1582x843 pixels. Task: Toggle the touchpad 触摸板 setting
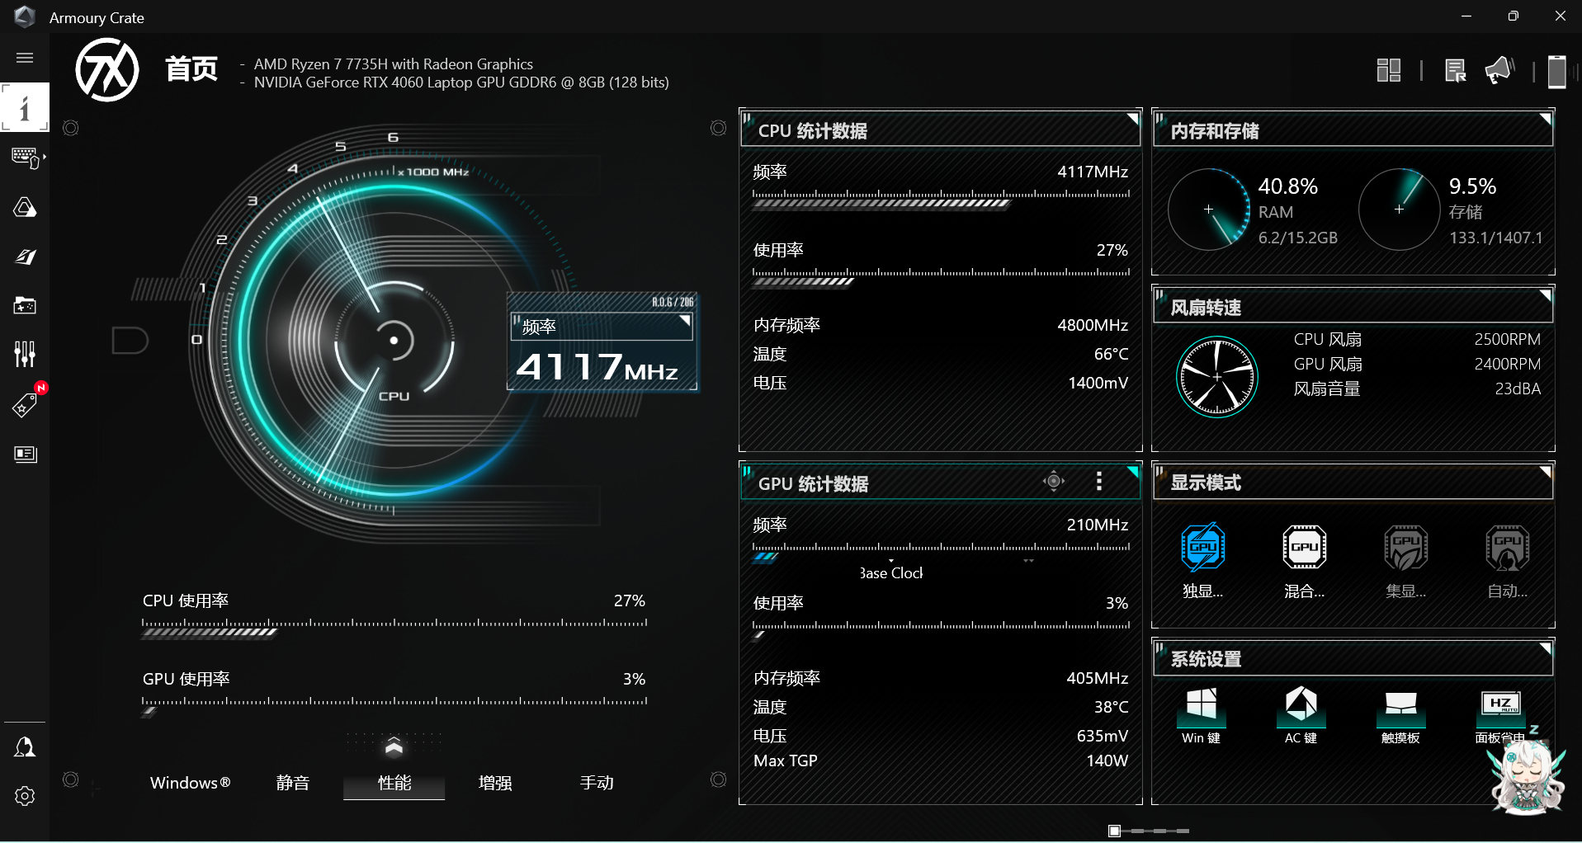click(1400, 716)
